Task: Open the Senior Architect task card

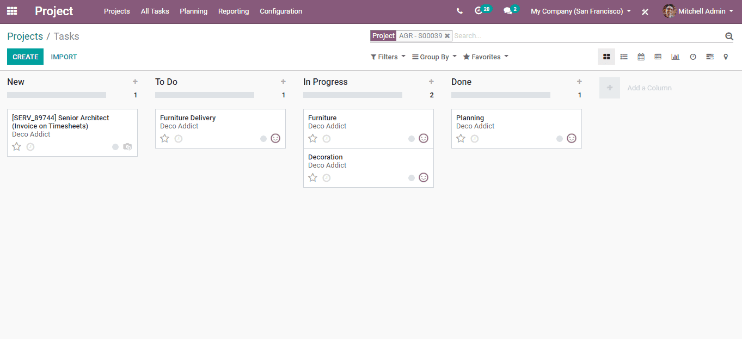Action: 72,133
